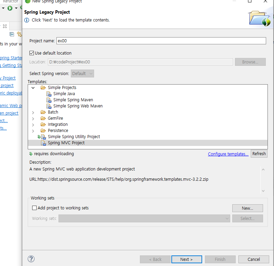The width and height of the screenshot is (274, 266).
Task: Click the Dynamic Web project link behind
Action: (x=11, y=106)
